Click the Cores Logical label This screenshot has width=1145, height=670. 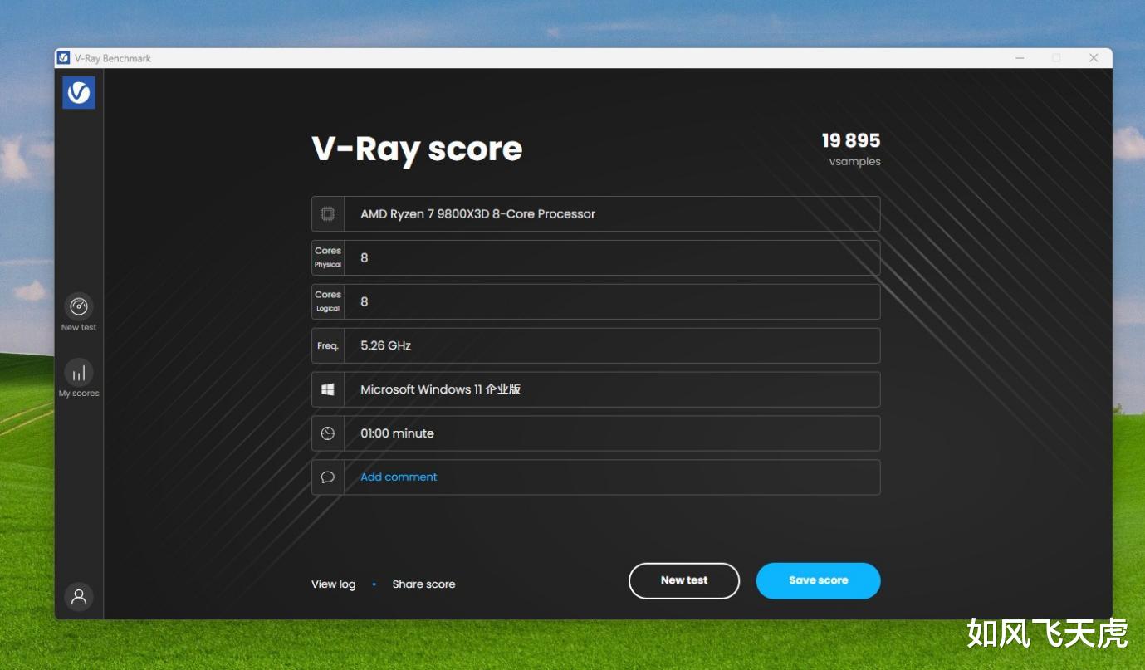point(328,301)
